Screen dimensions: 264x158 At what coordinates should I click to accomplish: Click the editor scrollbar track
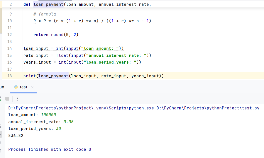click(262, 40)
